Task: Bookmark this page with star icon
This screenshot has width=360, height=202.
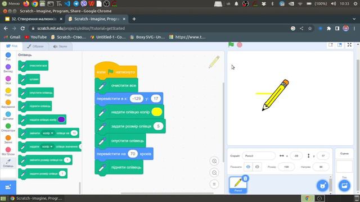Action: [310, 29]
